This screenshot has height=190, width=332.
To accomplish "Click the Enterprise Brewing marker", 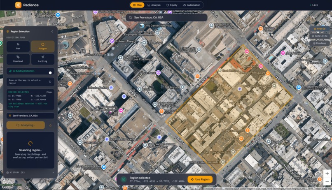I will point(247,130).
